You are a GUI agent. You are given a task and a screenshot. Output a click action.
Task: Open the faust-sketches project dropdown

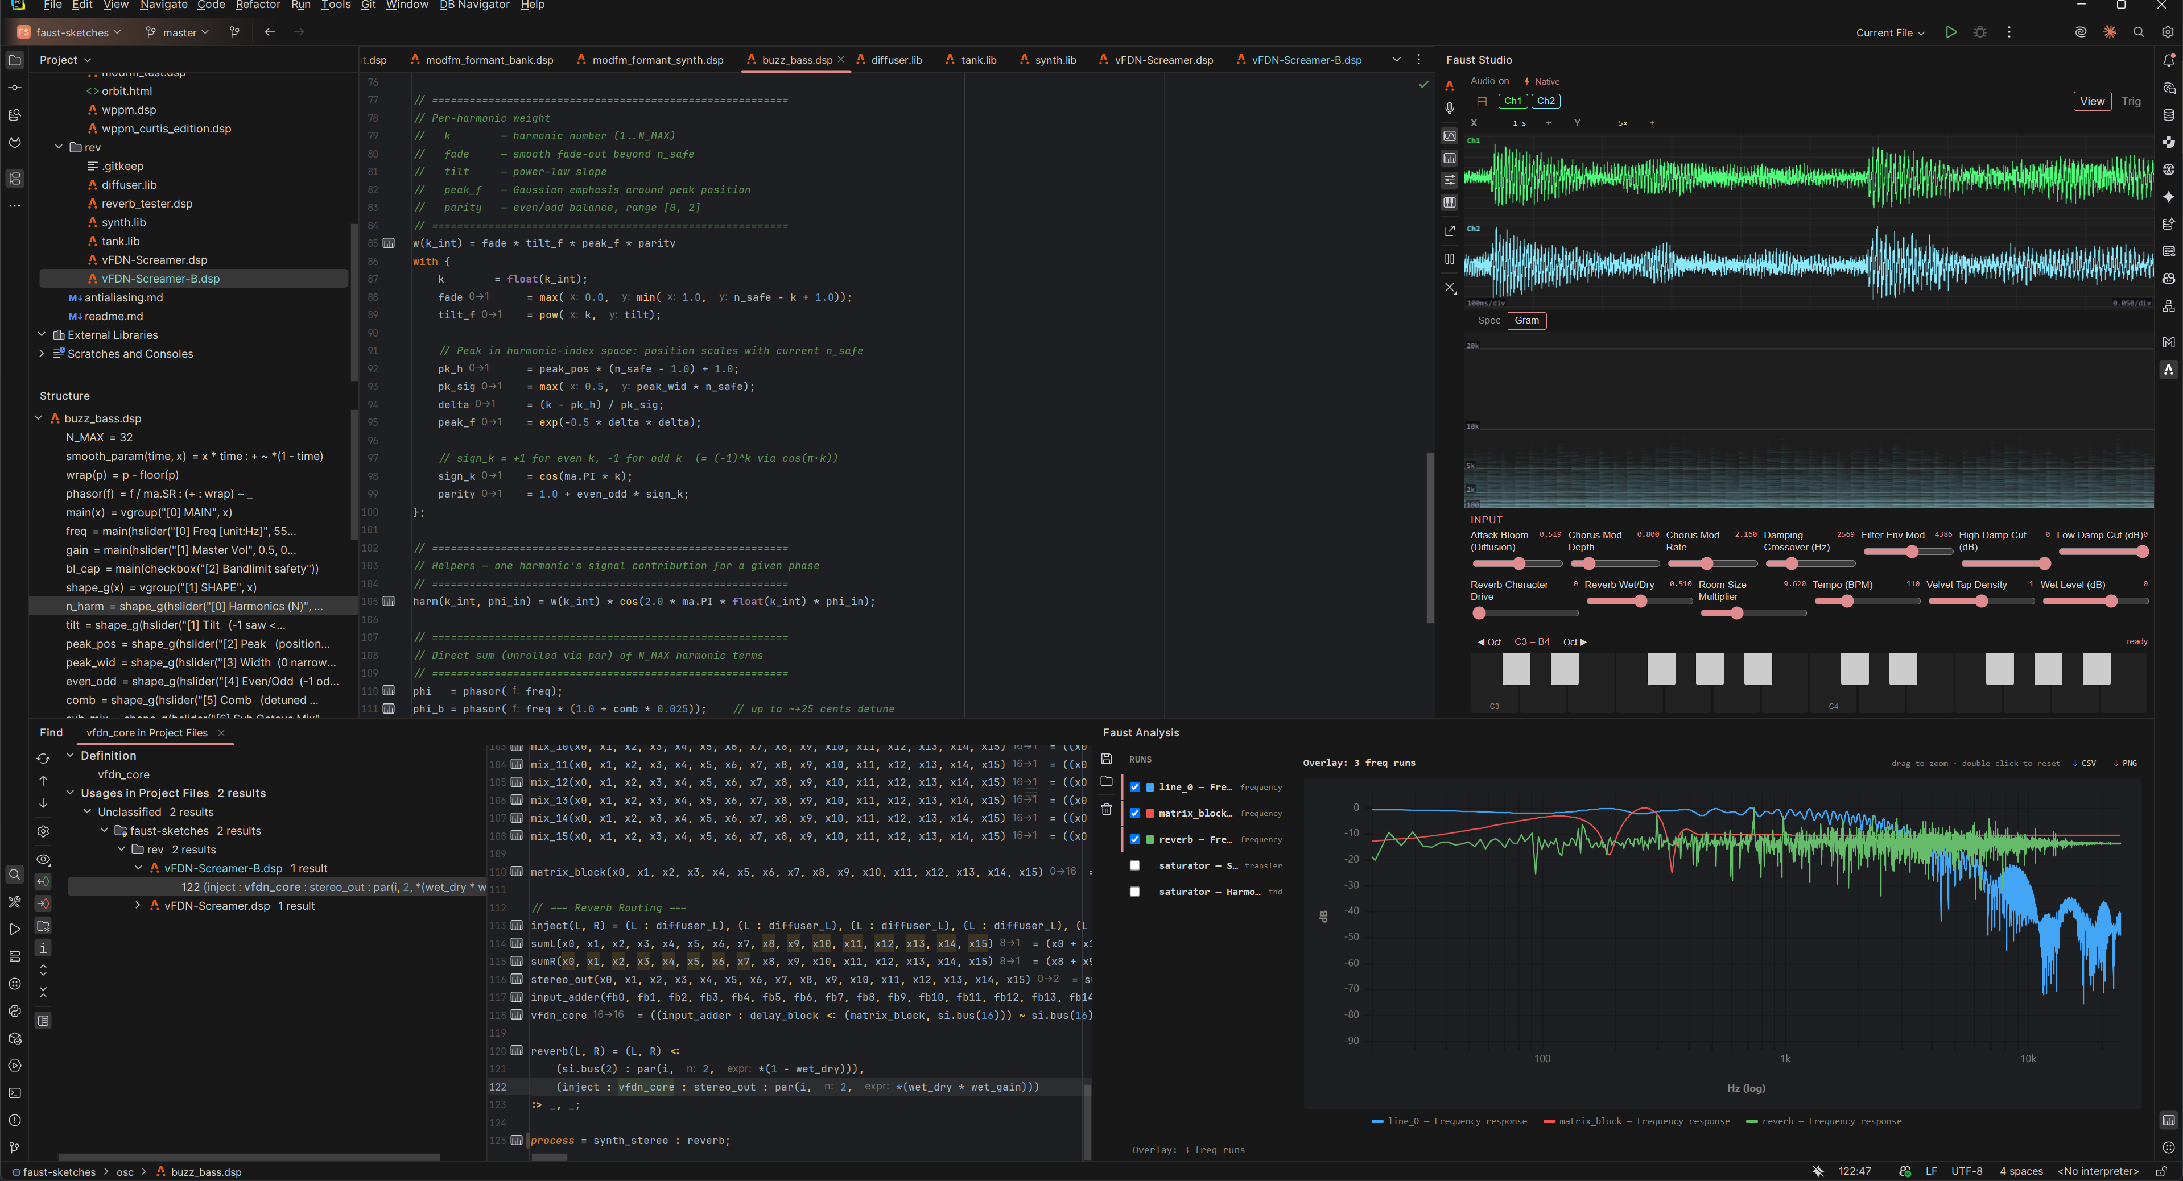coord(69,32)
